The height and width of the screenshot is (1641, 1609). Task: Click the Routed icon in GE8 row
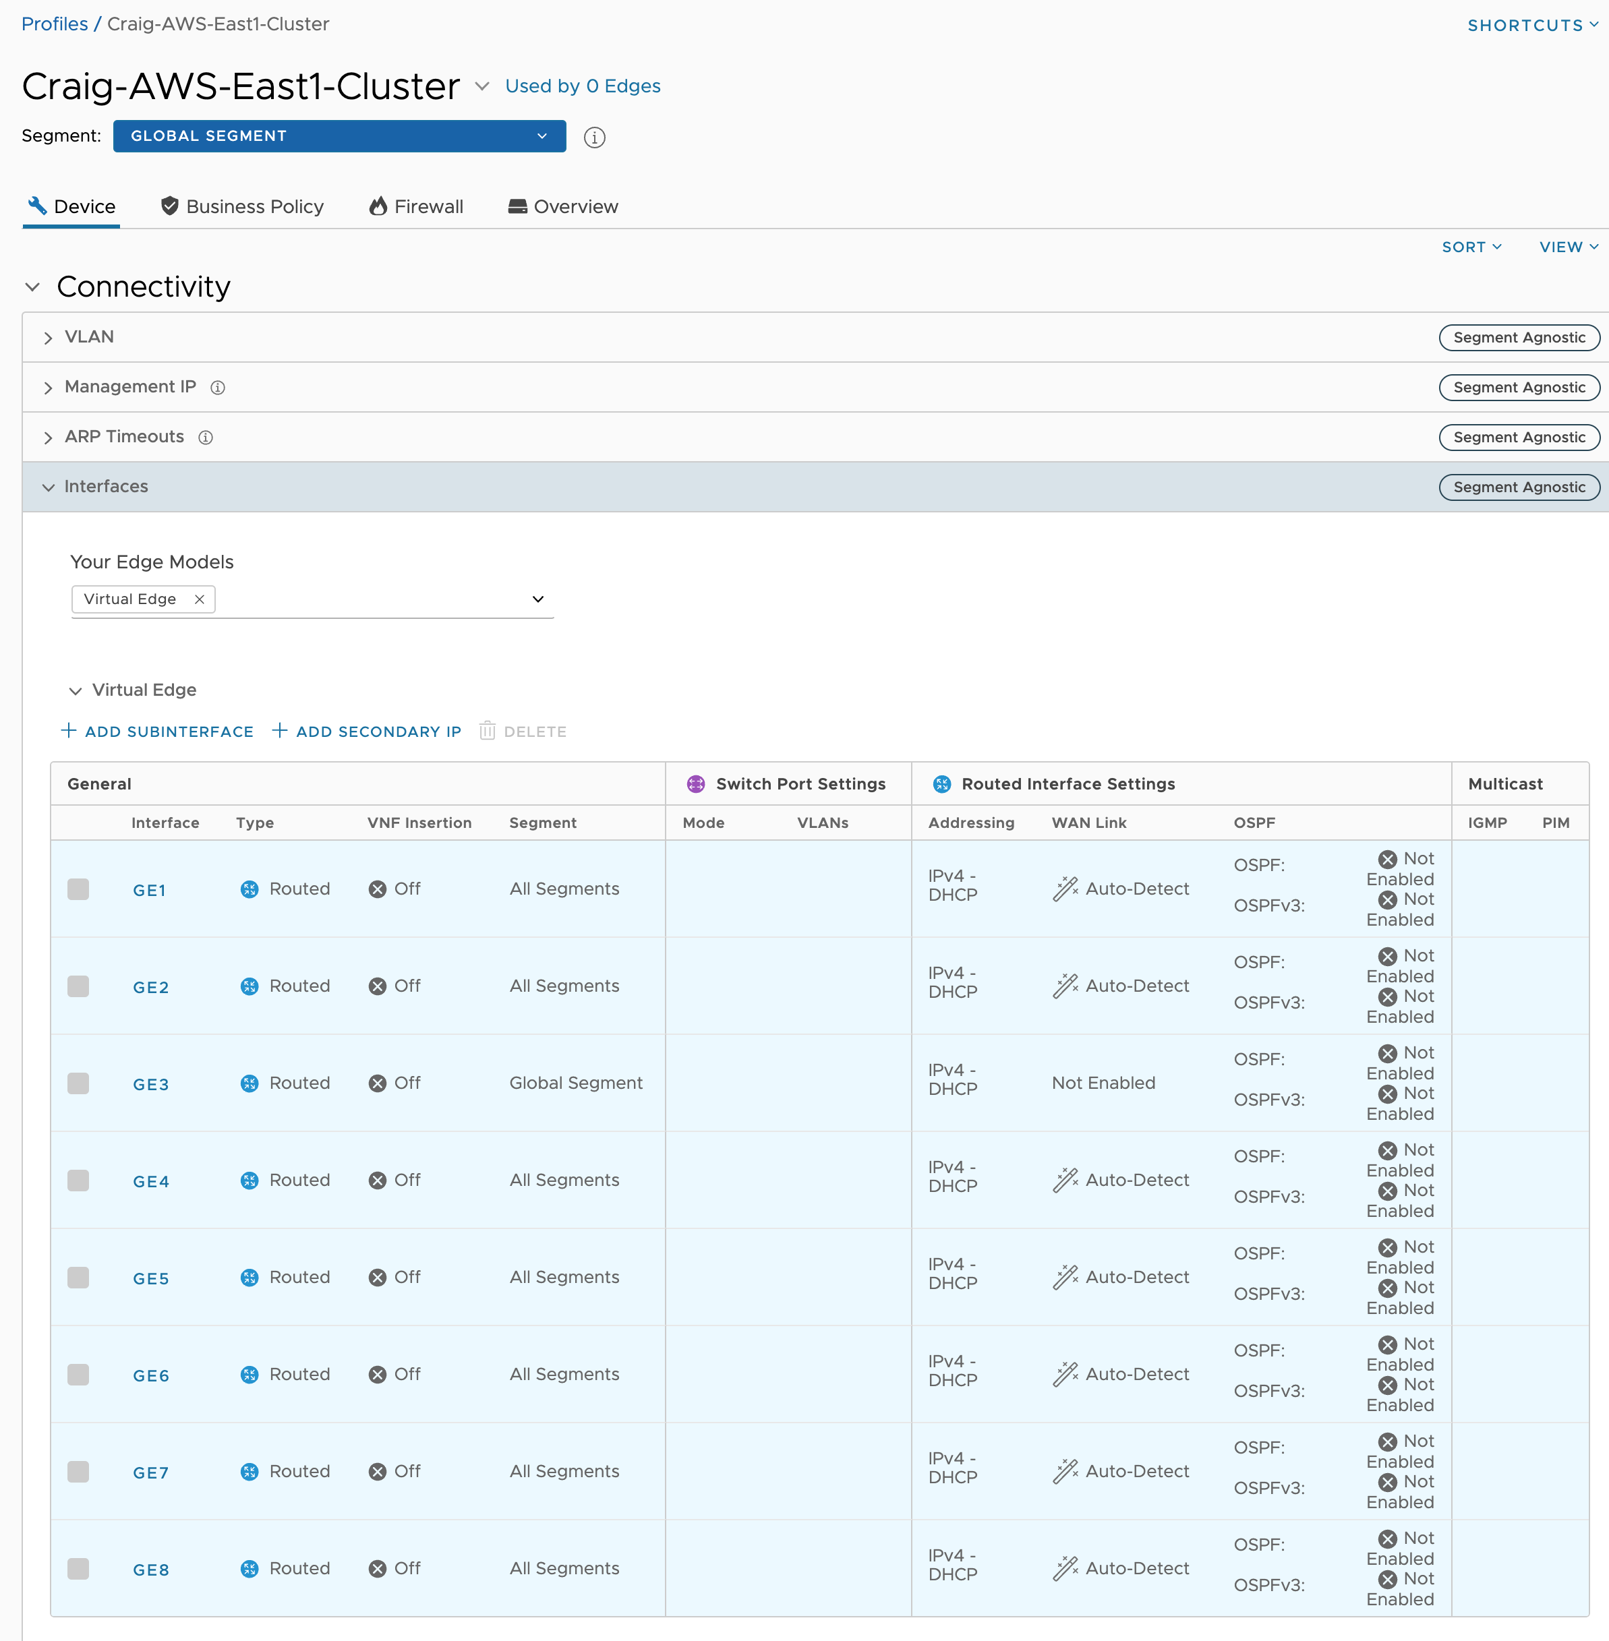(x=250, y=1569)
